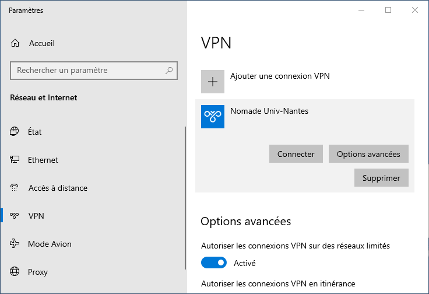Click the Mode Avion airplane icon
429x294 pixels.
tap(15, 244)
